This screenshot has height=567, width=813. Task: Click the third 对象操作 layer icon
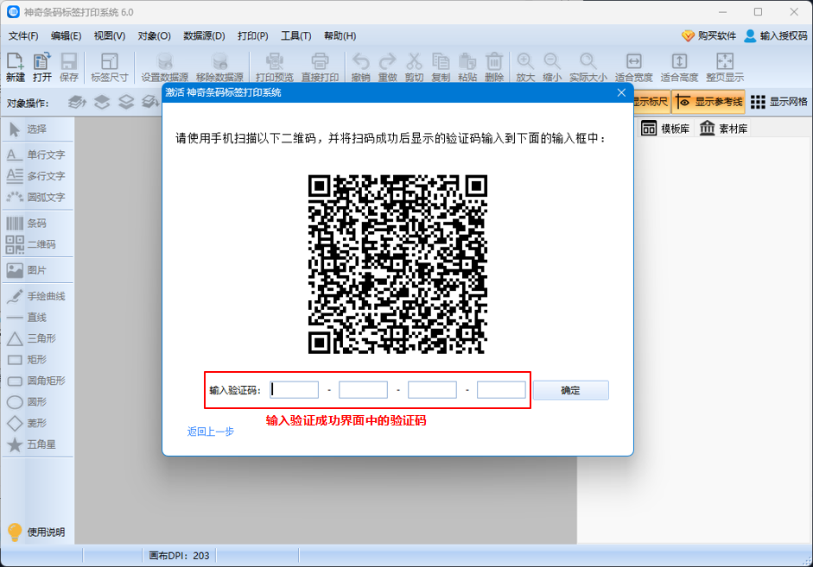coord(126,102)
